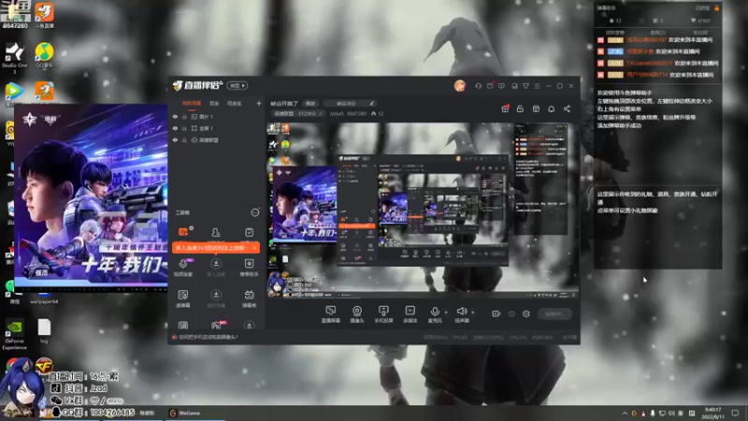748x421 pixels.
Task: Show hidden system tray icons
Action: click(625, 413)
